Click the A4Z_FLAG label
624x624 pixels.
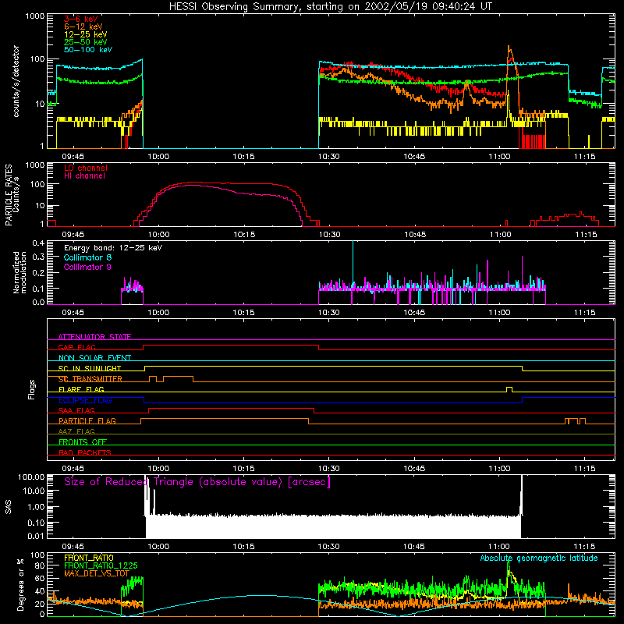[x=76, y=431]
